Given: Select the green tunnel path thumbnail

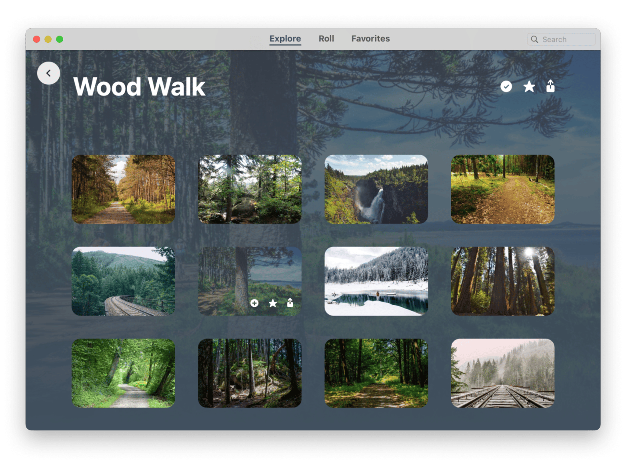Looking at the screenshot, I should click(x=123, y=373).
